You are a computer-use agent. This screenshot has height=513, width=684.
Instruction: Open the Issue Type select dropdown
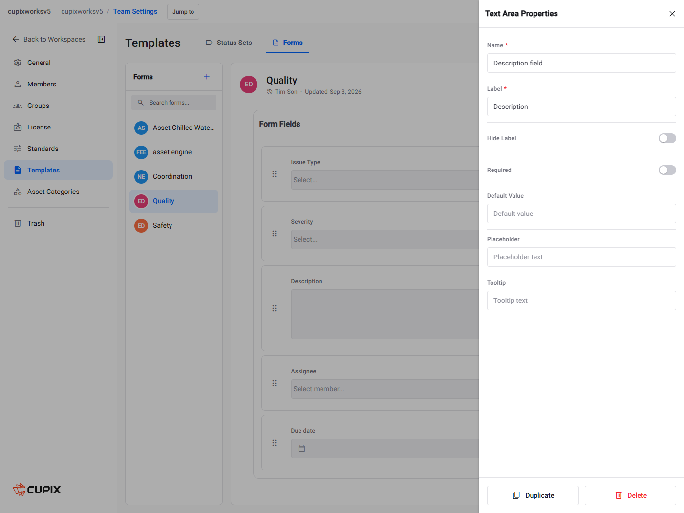point(385,180)
